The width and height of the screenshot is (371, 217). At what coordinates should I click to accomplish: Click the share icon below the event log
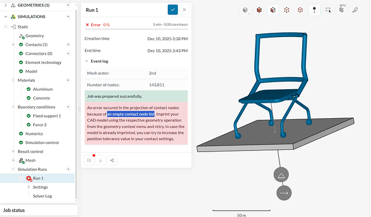pyautogui.click(x=112, y=160)
